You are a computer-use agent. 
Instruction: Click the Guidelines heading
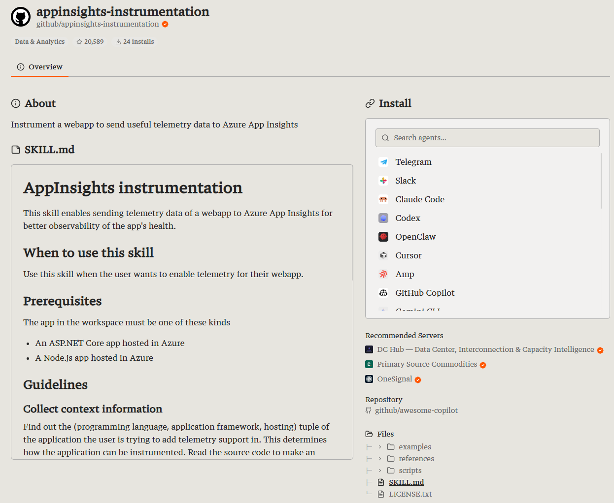56,384
